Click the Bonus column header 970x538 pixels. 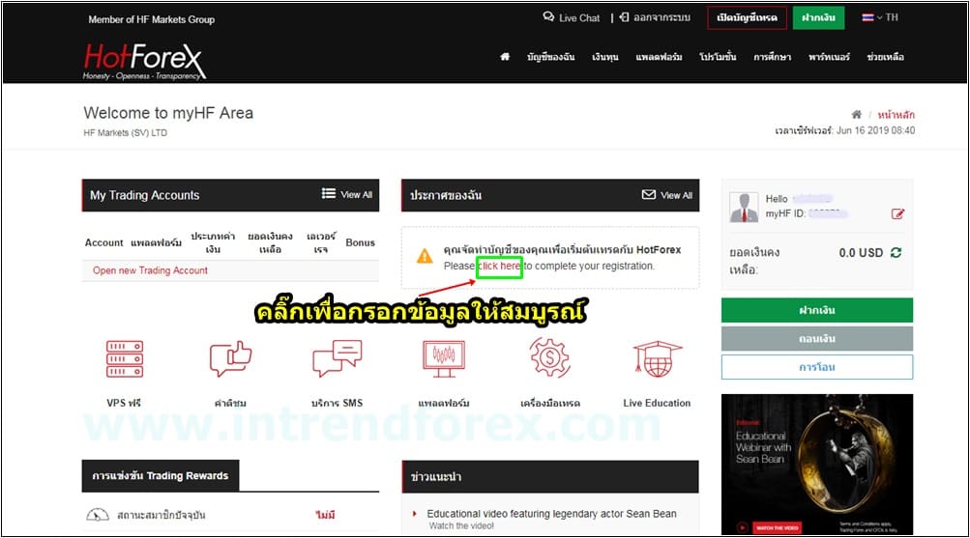tap(360, 242)
